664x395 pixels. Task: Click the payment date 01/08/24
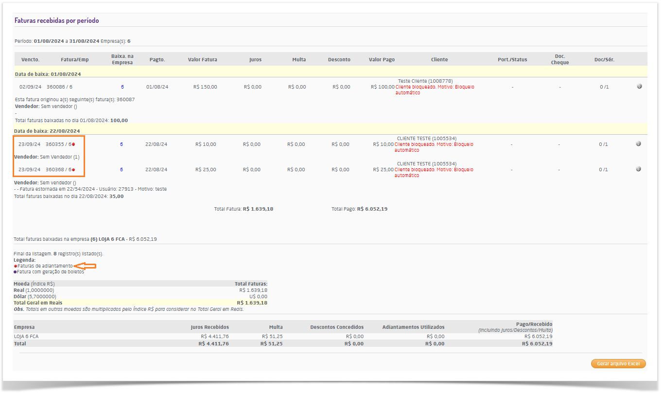[157, 87]
